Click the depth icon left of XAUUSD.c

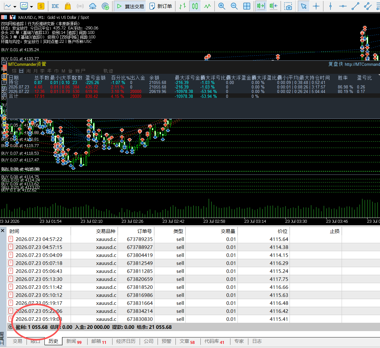tap(12, 17)
